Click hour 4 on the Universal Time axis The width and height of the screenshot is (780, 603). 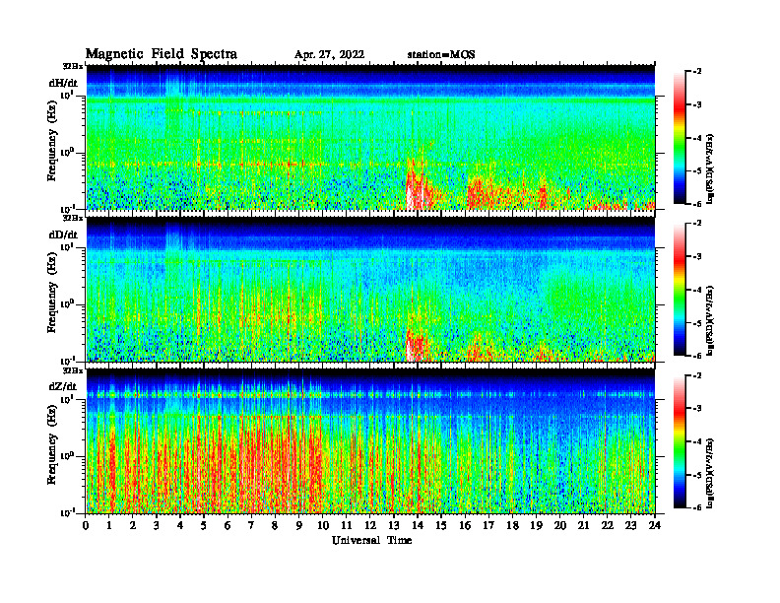pyautogui.click(x=180, y=526)
